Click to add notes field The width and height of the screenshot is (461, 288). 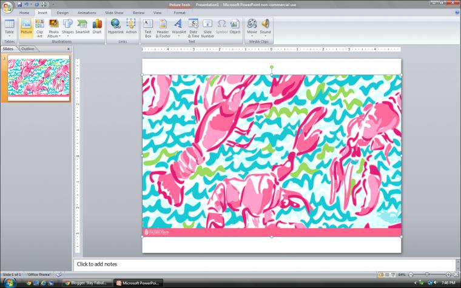click(x=264, y=264)
